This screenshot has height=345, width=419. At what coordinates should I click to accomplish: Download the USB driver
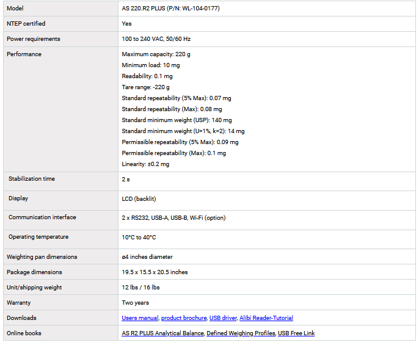point(222,318)
